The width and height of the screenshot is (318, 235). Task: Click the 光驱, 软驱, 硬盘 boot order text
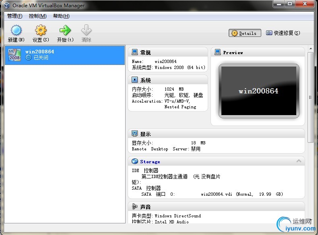pyautogui.click(x=184, y=95)
